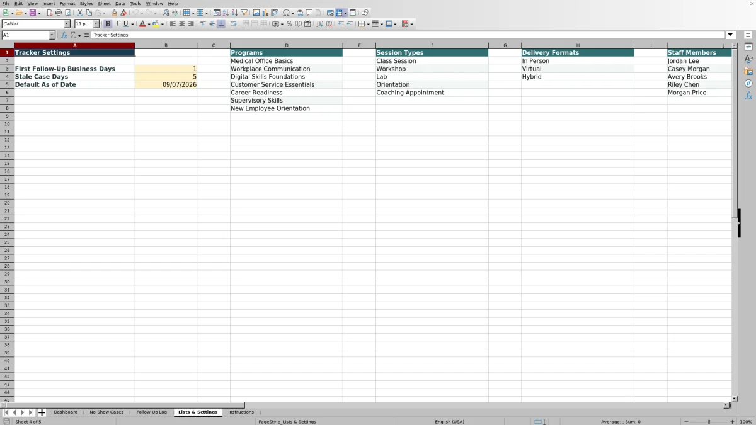The height and width of the screenshot is (425, 756).
Task: Click Insert Chart icon
Action: pos(265,13)
